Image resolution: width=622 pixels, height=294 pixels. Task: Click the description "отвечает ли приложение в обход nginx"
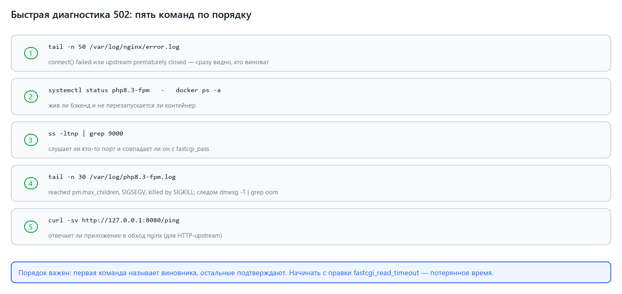pos(135,236)
